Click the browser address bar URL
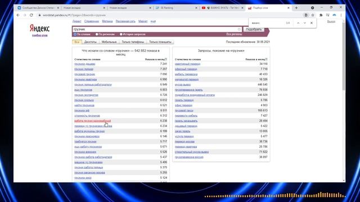This screenshot has width=360, height=202. [x=74, y=15]
